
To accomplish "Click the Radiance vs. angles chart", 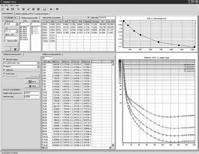I will [x=157, y=101].
